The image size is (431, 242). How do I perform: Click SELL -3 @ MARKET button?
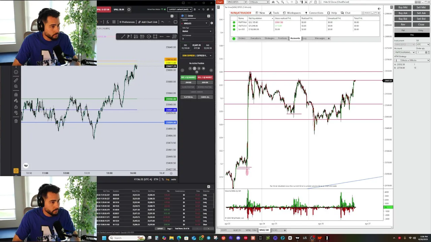[x=205, y=77]
